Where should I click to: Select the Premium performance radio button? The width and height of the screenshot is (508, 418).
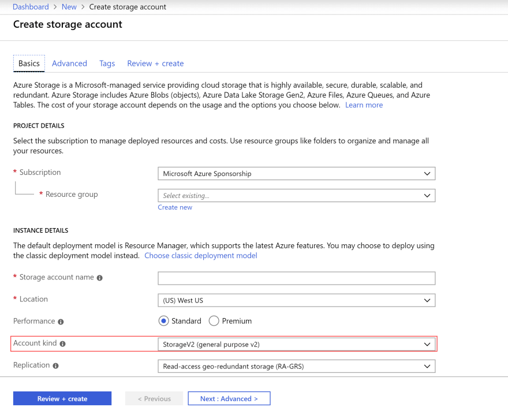point(214,321)
